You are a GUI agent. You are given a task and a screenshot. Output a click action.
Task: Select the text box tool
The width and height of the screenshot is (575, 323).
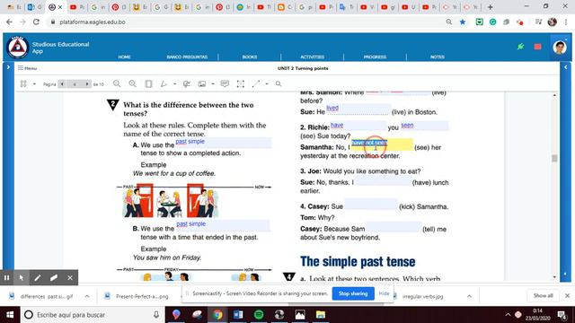pyautogui.click(x=241, y=83)
